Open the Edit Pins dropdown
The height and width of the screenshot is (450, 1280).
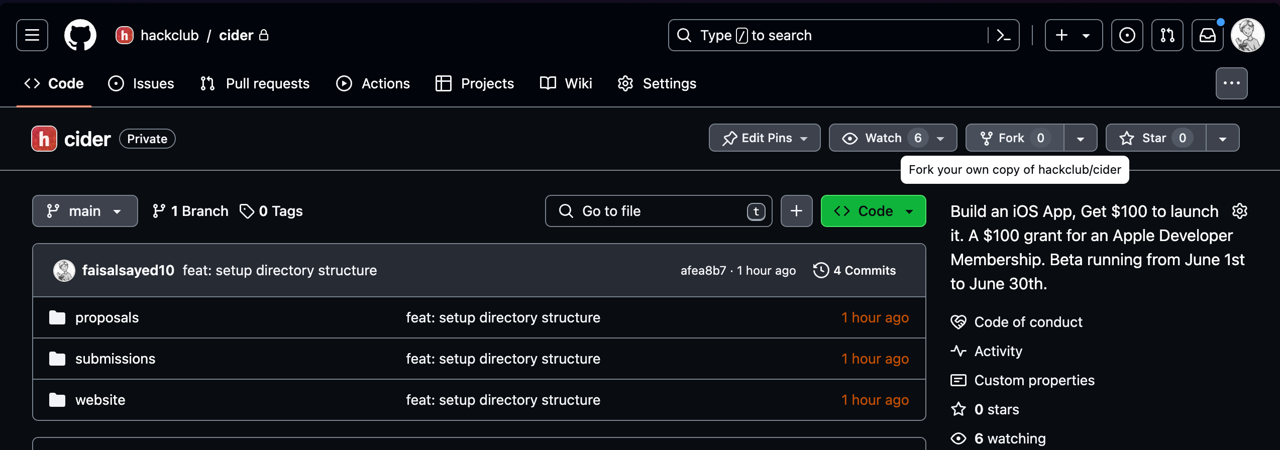pyautogui.click(x=764, y=138)
